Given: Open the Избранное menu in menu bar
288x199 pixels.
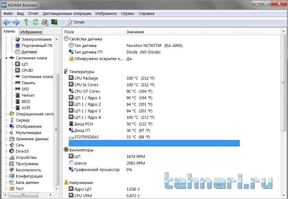Looking at the screenshot, I should click(x=106, y=14).
